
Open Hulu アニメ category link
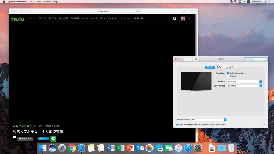click(85, 18)
